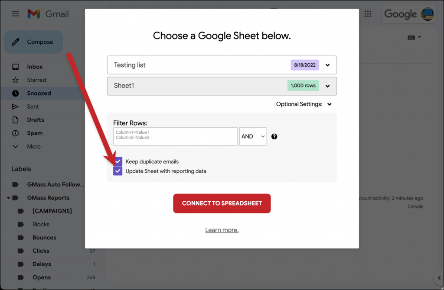Viewport: 444px width, 290px height.
Task: Disable Update Sheet with reporting data
Action: [x=118, y=171]
